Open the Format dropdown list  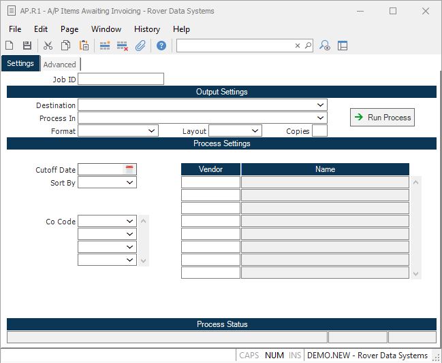click(x=152, y=131)
